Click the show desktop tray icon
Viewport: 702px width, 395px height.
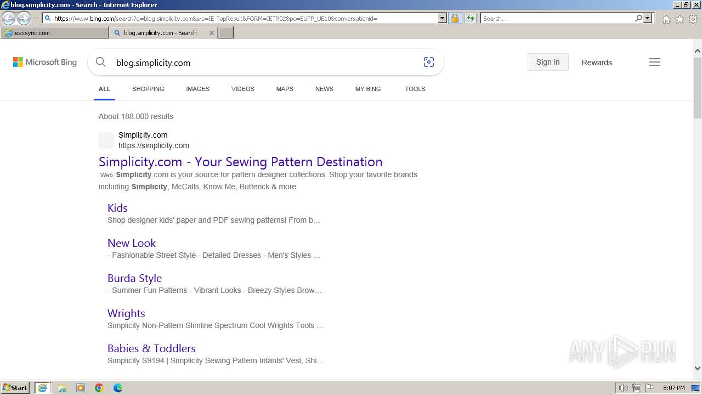click(695, 388)
